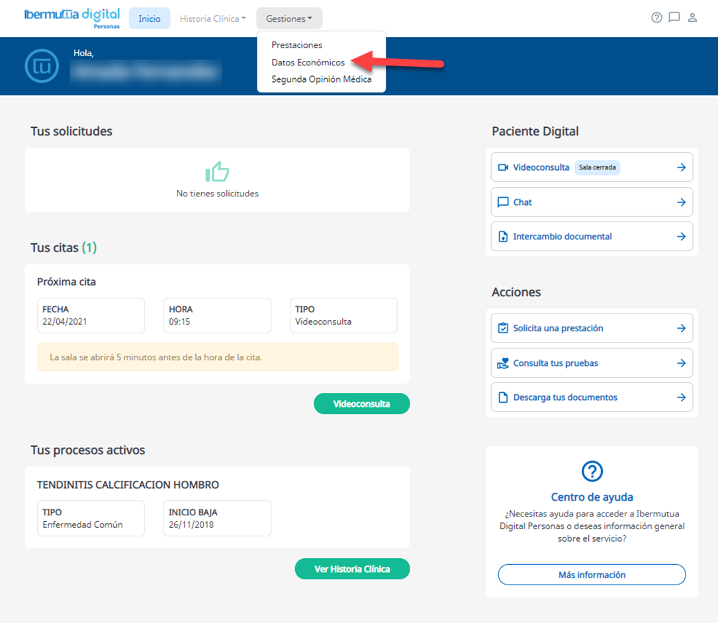718x623 pixels.
Task: Click the Consulta tus pruebas icon
Action: (503, 363)
